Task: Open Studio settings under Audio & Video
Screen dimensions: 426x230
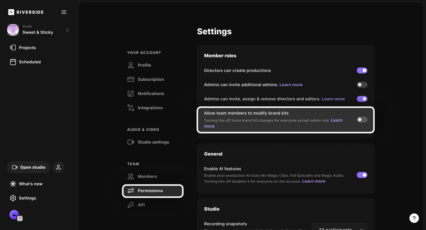Action: [153, 142]
